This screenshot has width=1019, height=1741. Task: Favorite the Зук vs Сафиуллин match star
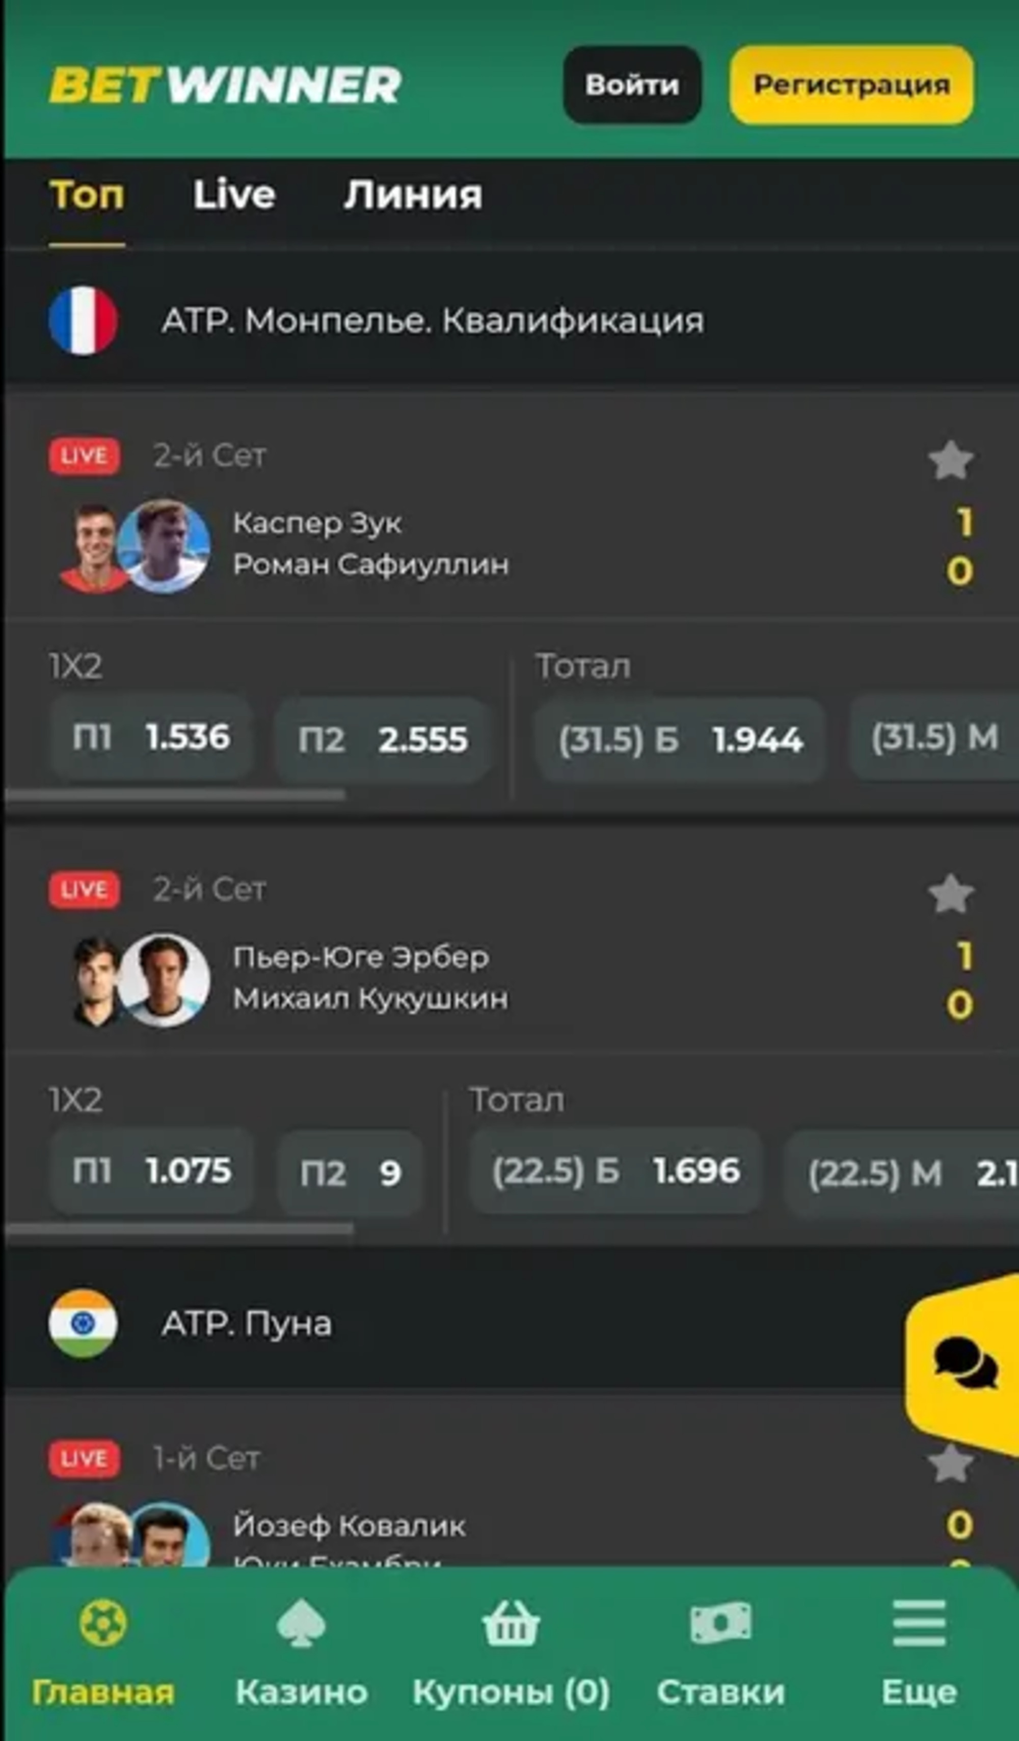tap(951, 460)
